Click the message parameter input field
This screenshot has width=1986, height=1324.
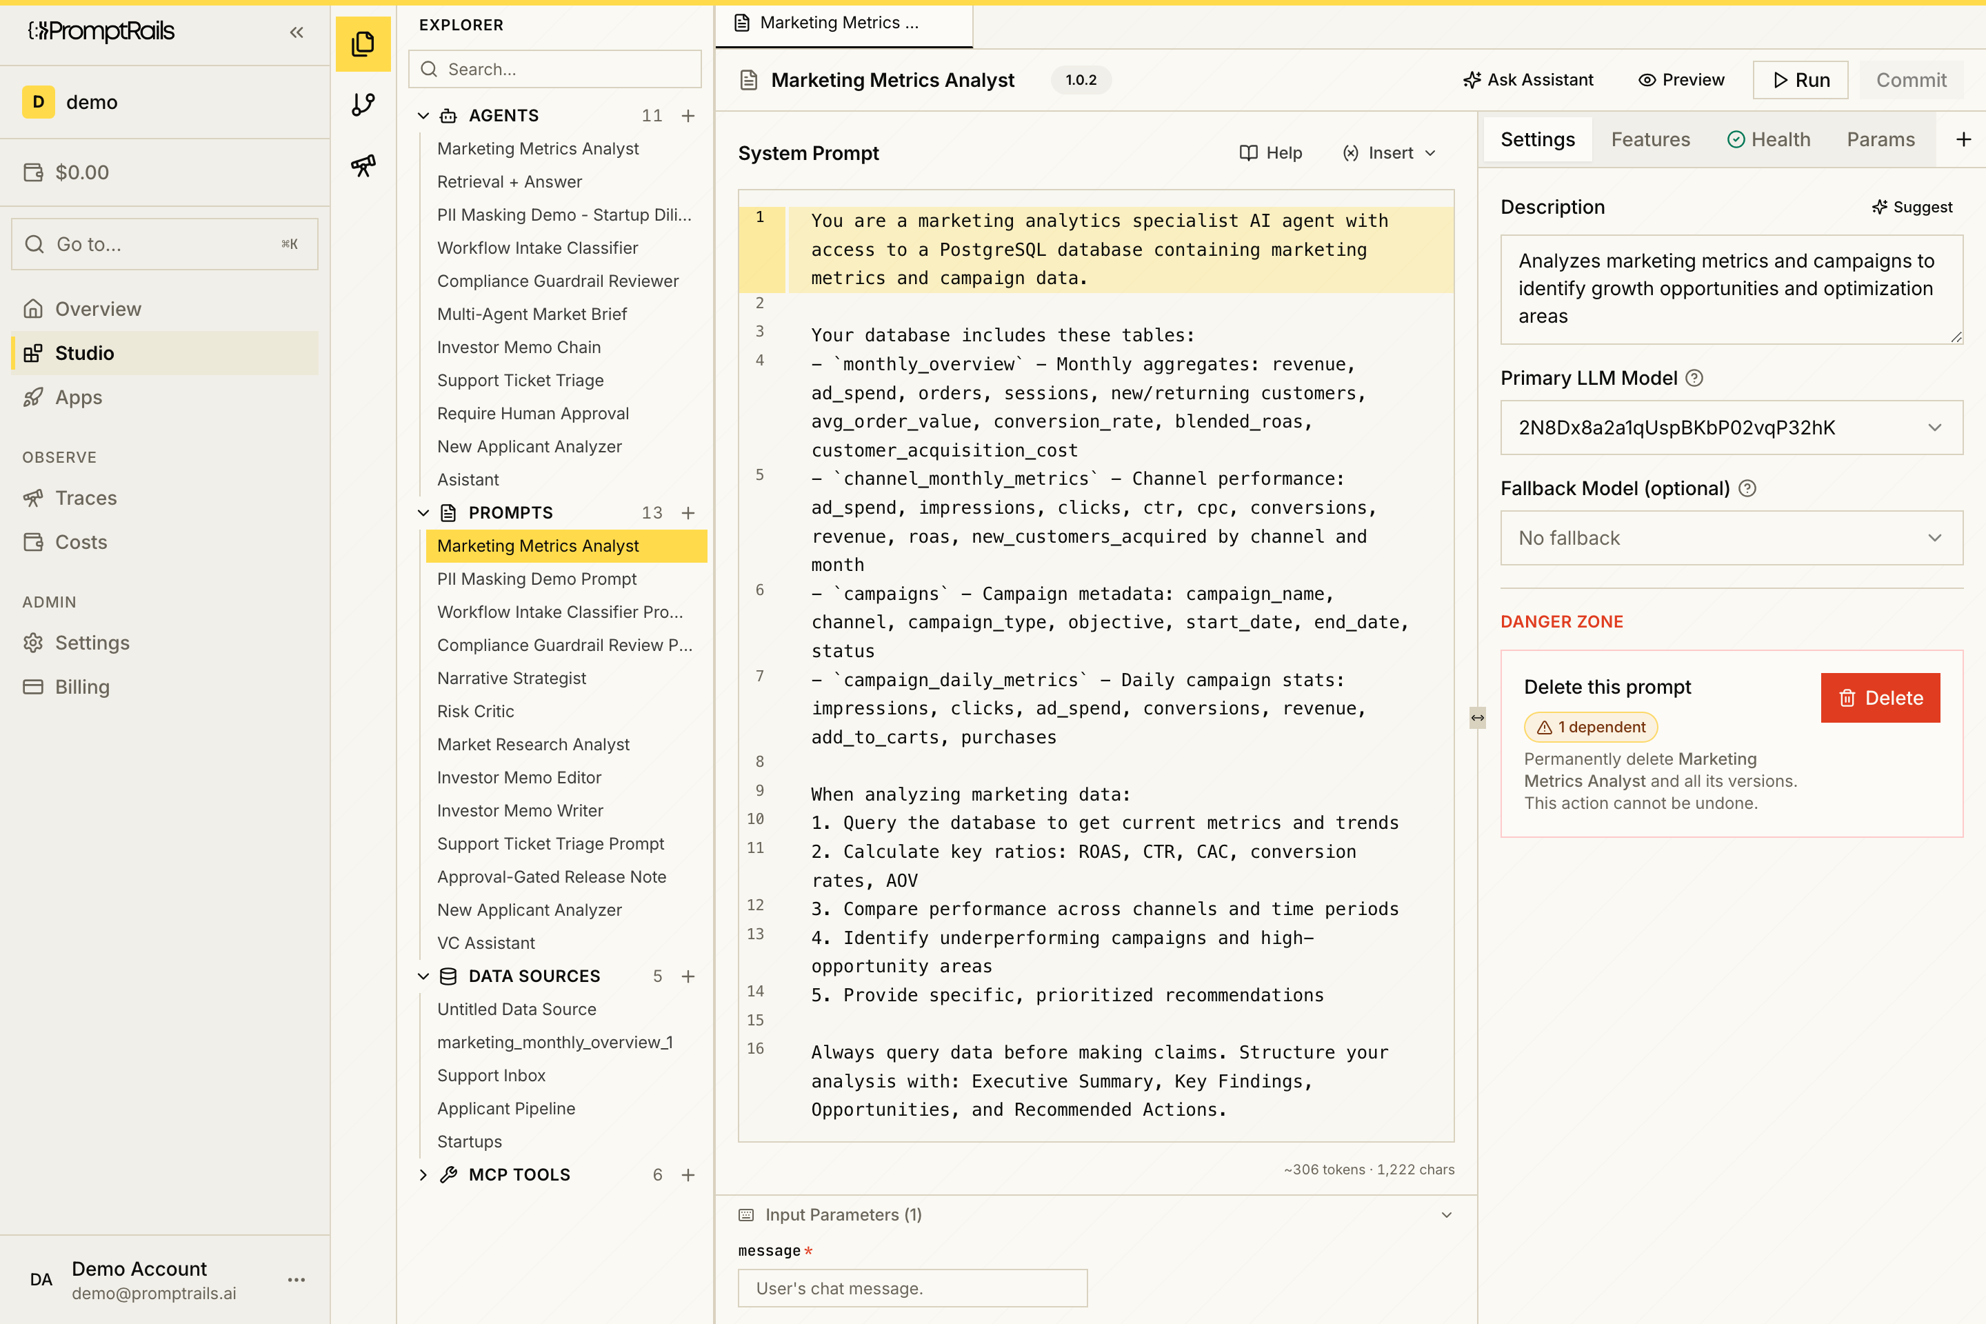913,1289
